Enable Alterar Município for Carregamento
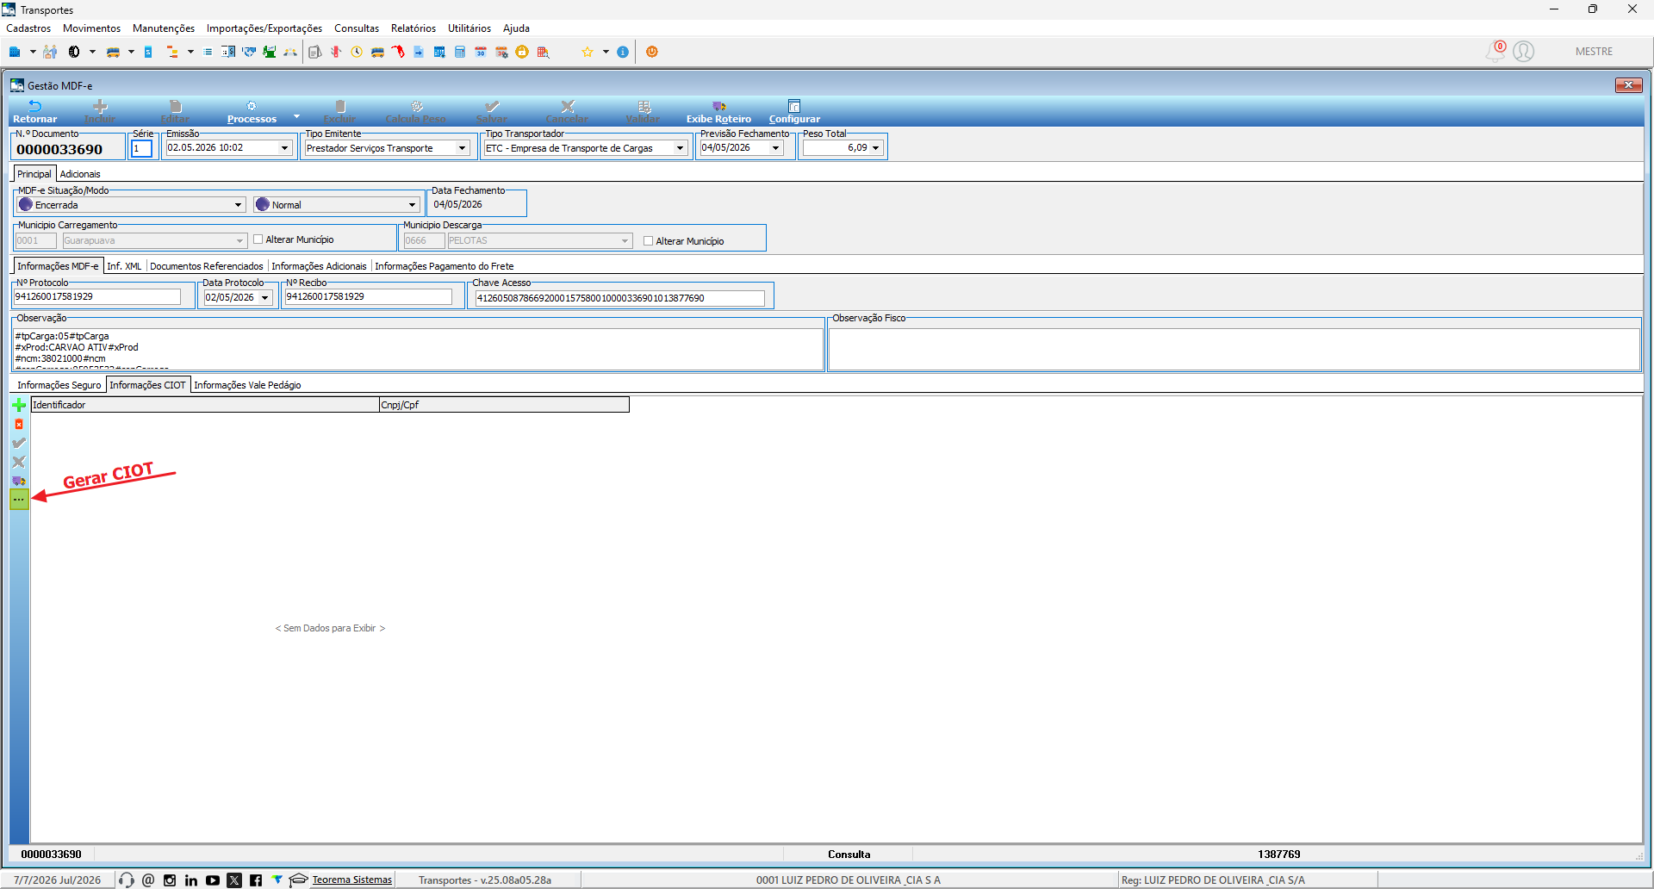 point(258,239)
